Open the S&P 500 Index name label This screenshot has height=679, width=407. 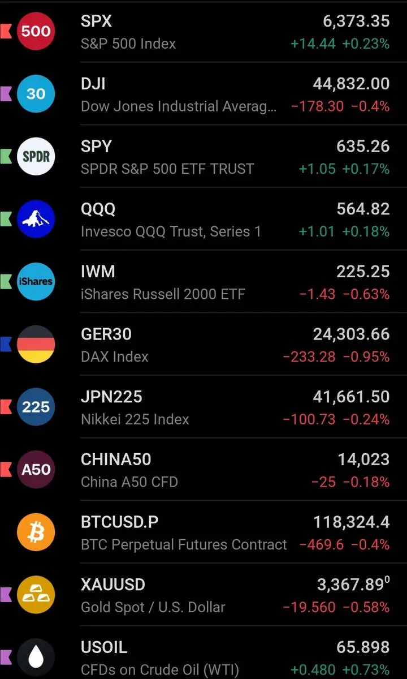point(128,44)
